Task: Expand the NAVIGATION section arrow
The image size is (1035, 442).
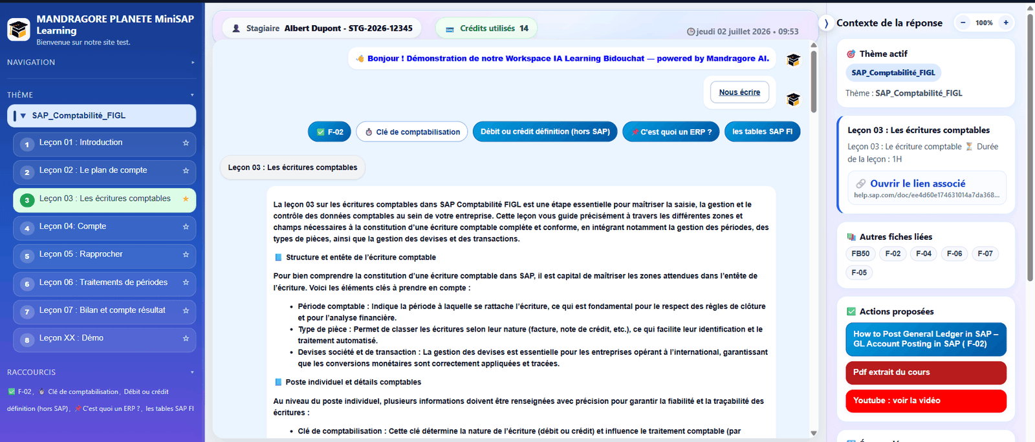Action: (192, 63)
